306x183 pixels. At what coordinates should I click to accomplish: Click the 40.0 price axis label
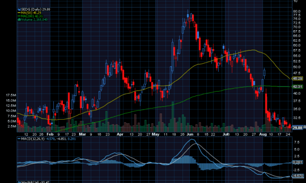[x=296, y=93]
